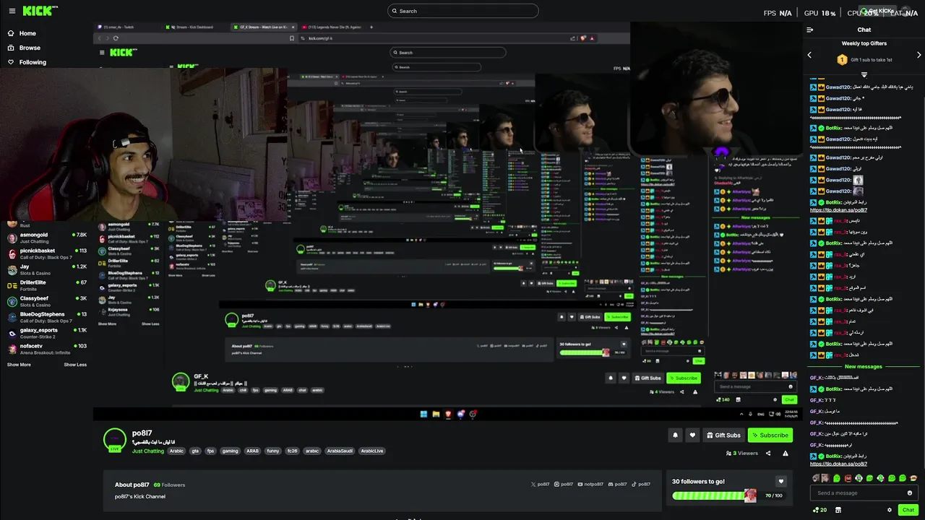Expand sidebar list with Show More
925x520 pixels.
pos(19,365)
